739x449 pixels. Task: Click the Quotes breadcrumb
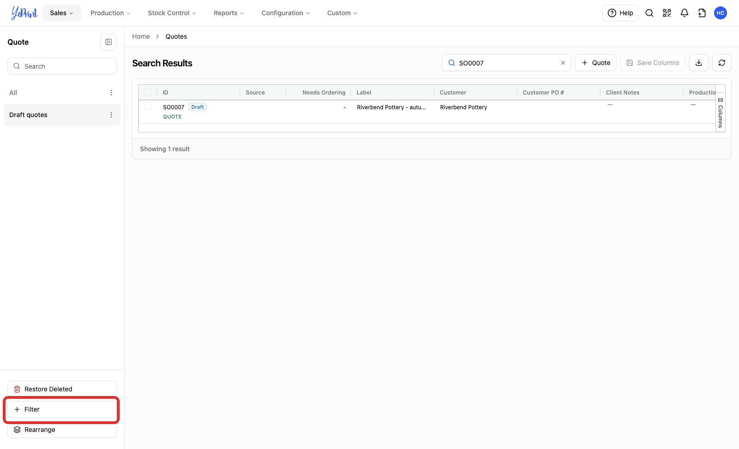pyautogui.click(x=176, y=36)
